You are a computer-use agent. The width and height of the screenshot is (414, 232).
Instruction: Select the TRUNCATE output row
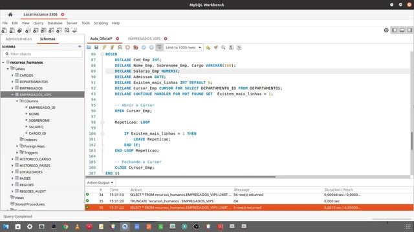coord(249,201)
